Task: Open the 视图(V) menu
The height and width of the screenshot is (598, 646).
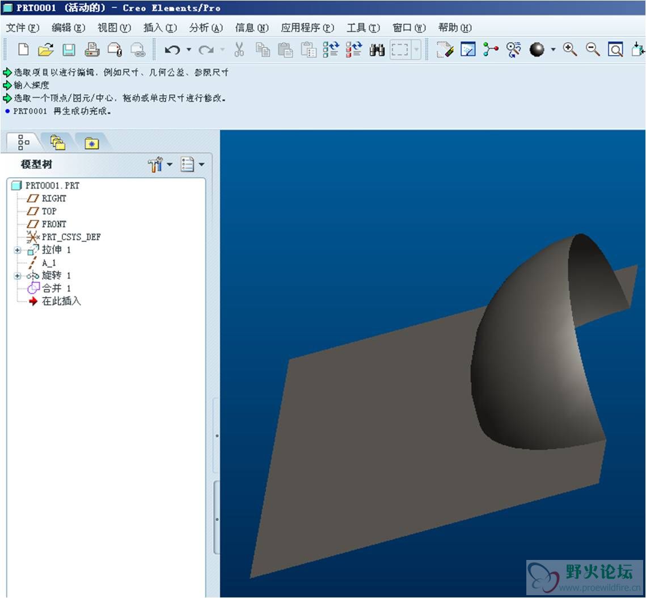Action: coord(114,28)
